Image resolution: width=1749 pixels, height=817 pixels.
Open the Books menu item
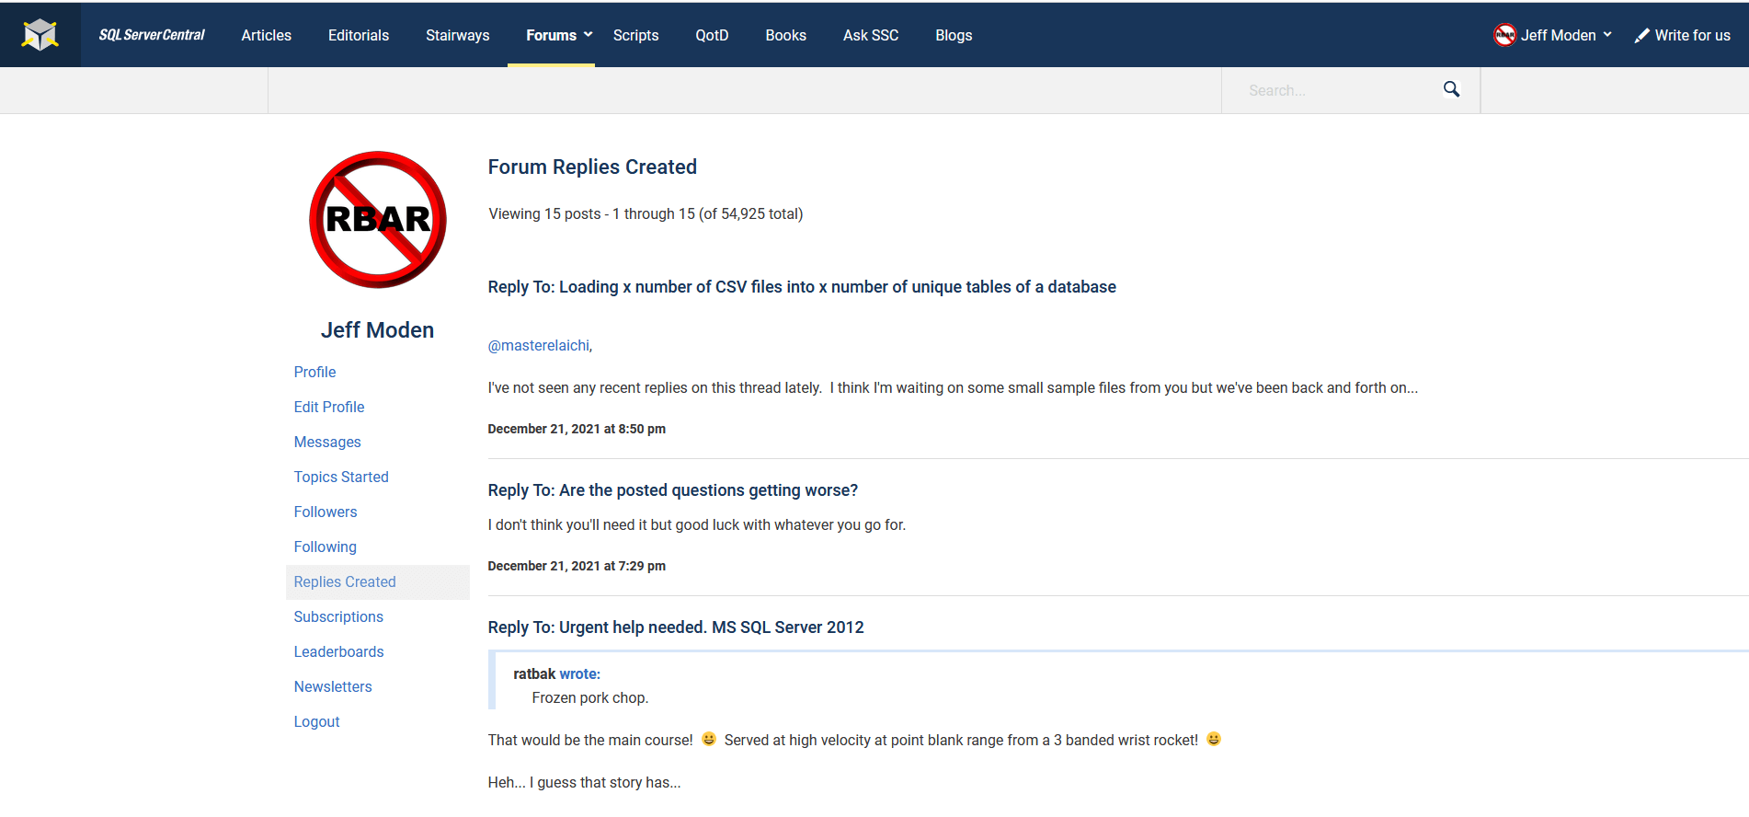tap(786, 35)
